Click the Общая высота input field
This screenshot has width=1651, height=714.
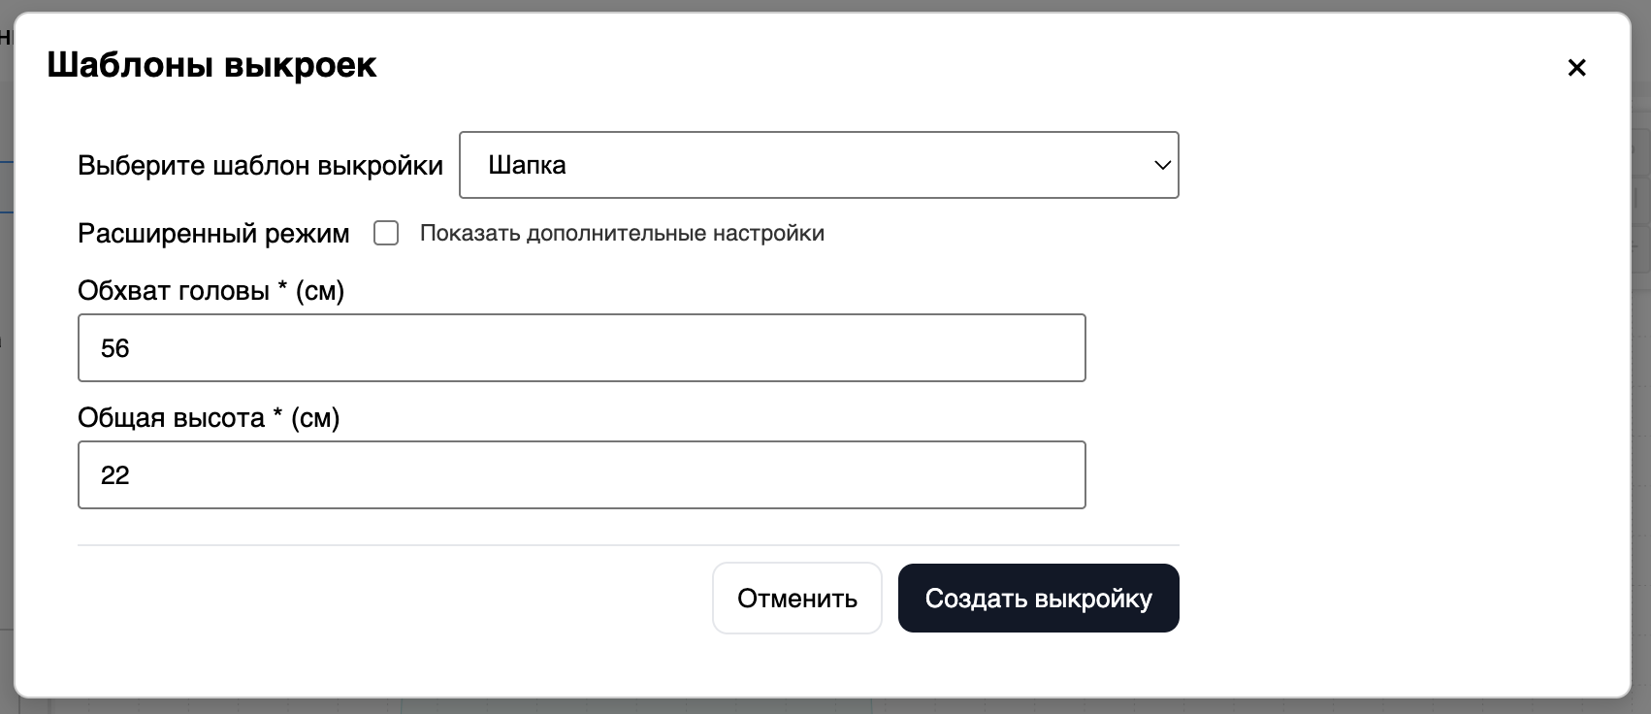click(x=580, y=474)
